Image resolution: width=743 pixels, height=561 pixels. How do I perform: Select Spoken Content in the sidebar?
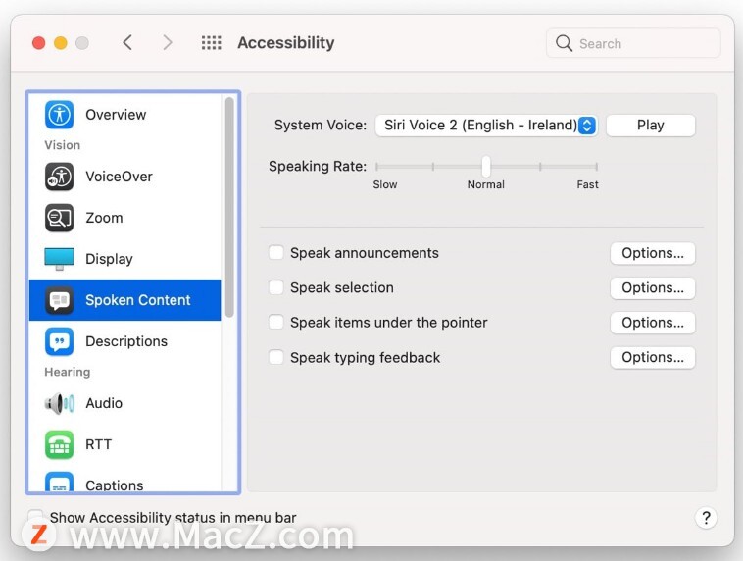[x=125, y=300]
